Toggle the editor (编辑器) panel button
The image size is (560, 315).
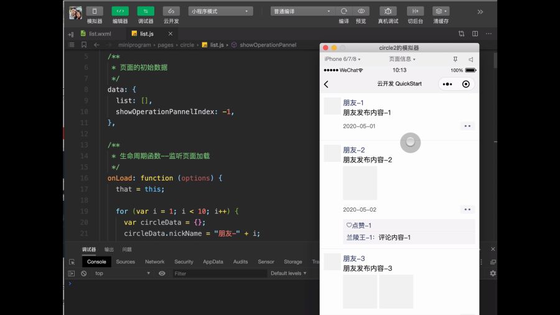point(120,11)
